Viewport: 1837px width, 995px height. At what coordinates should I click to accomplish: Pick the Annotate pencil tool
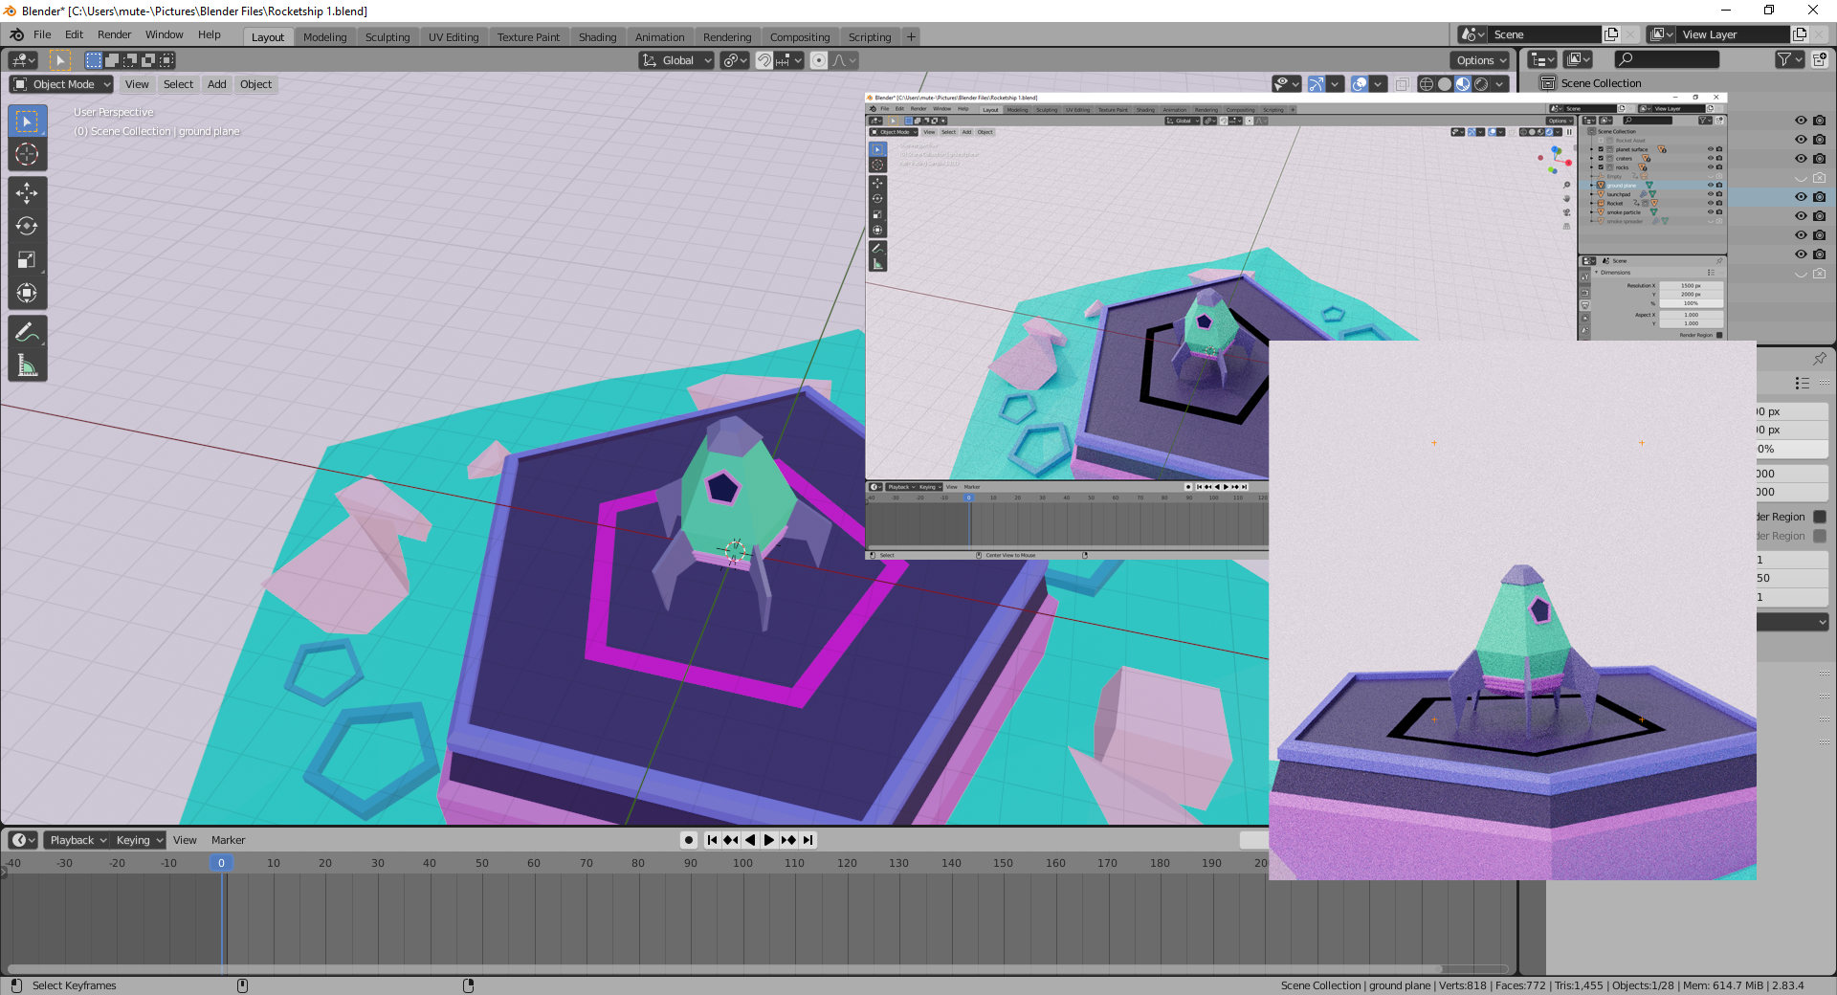point(27,332)
